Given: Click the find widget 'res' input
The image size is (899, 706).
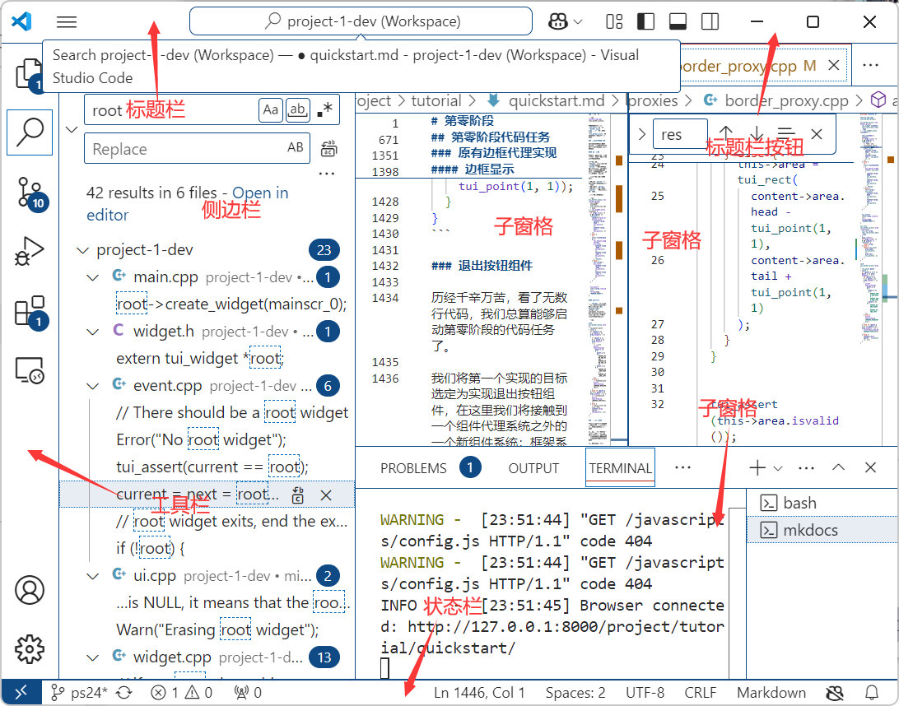Looking at the screenshot, I should pos(680,135).
